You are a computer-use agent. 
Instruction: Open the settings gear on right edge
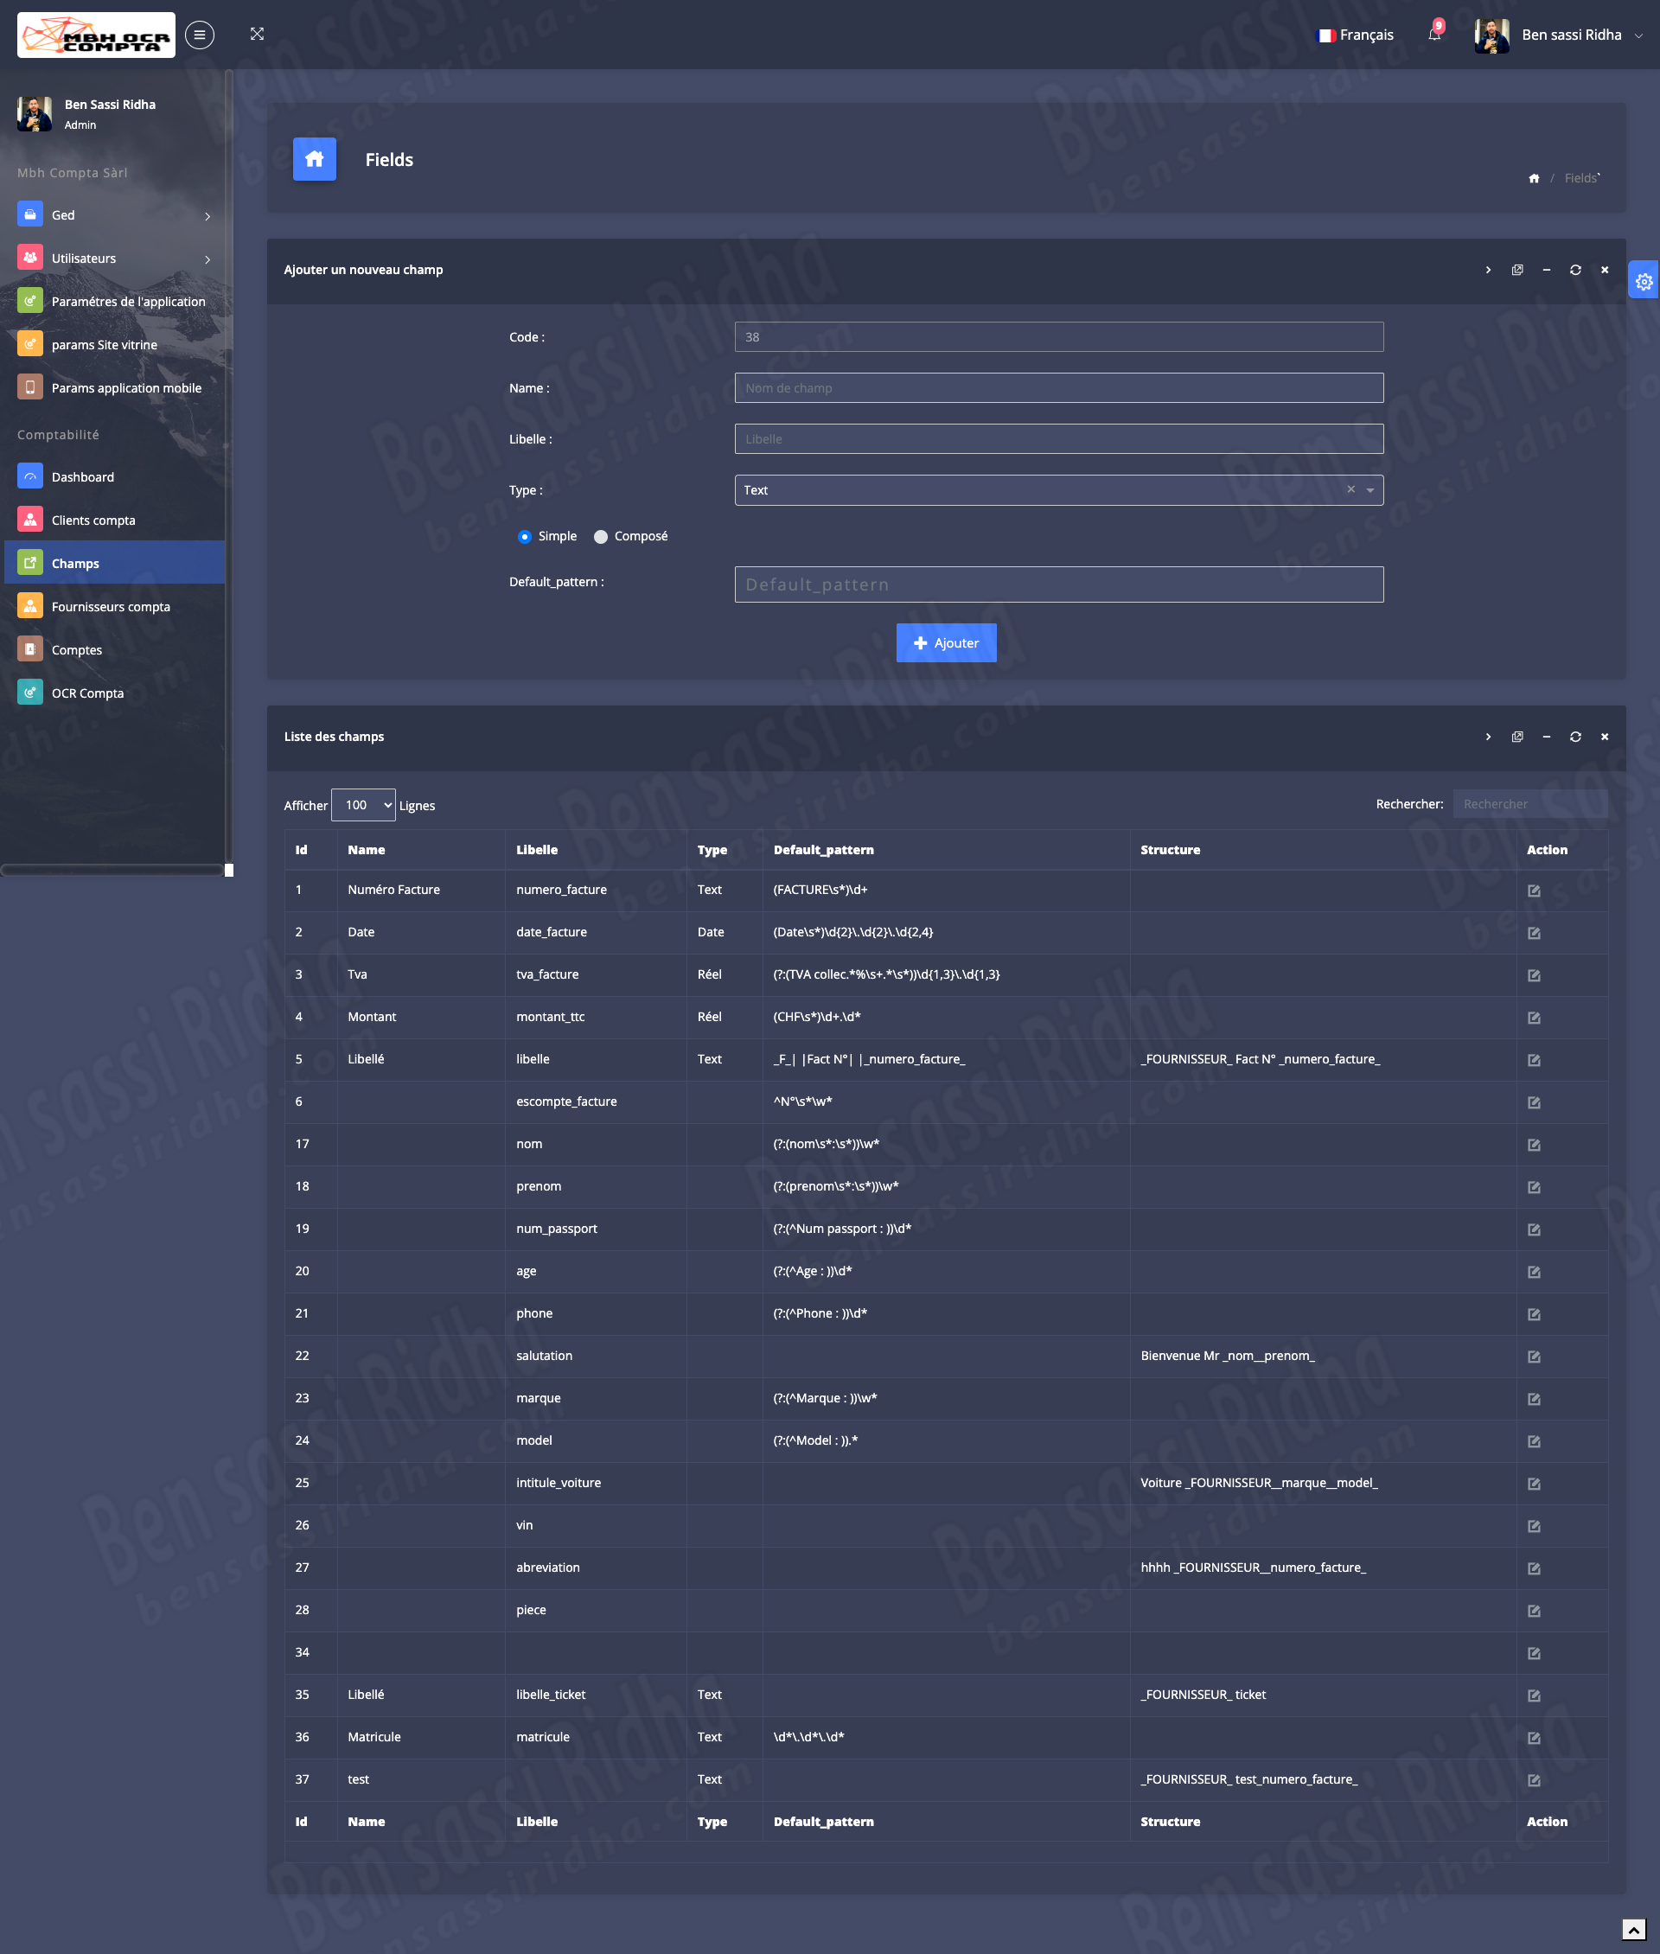(1643, 280)
